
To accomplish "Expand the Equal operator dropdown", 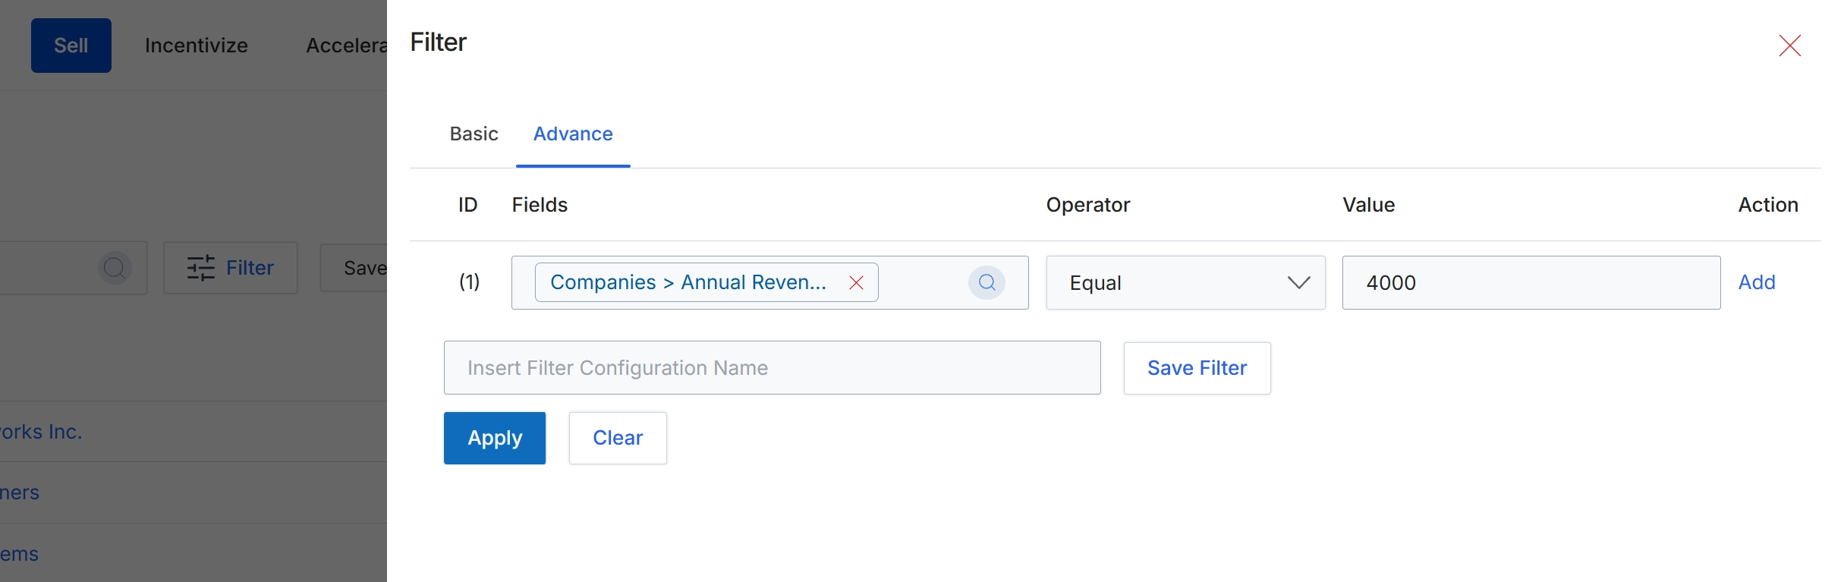I will click(x=1185, y=283).
